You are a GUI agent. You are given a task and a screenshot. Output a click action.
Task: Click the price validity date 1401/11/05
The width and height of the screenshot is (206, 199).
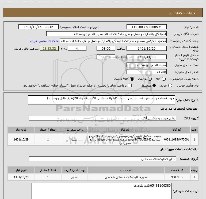(x=147, y=57)
